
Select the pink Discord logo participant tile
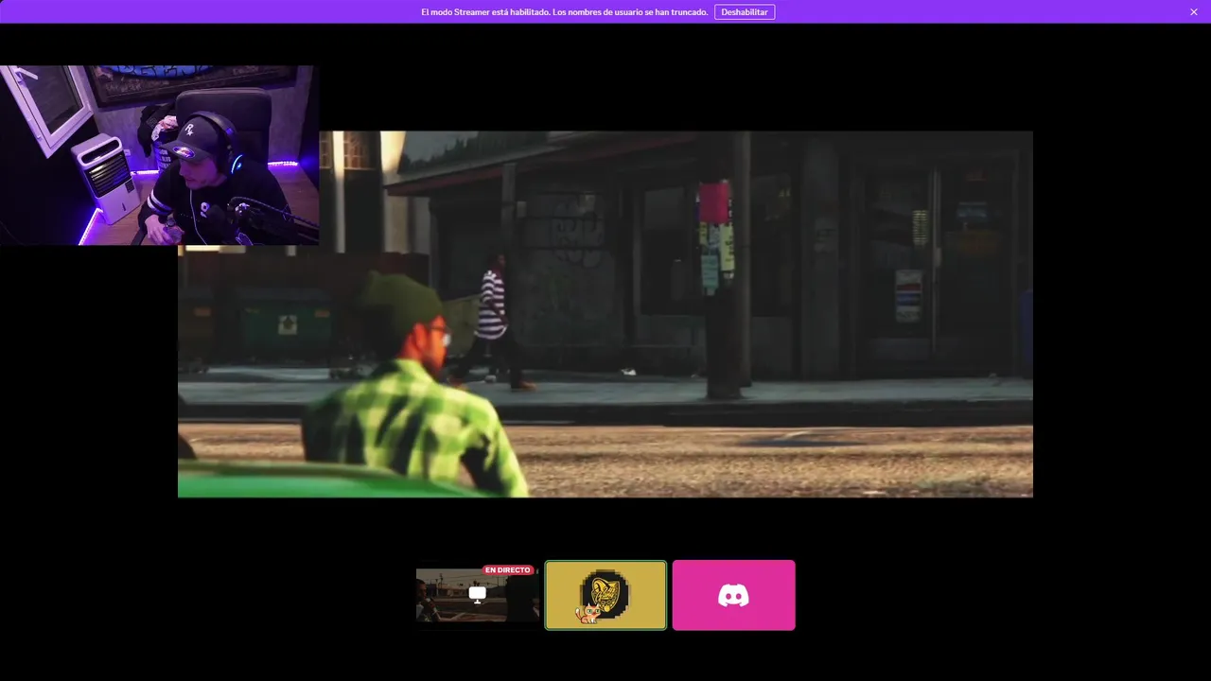point(734,595)
